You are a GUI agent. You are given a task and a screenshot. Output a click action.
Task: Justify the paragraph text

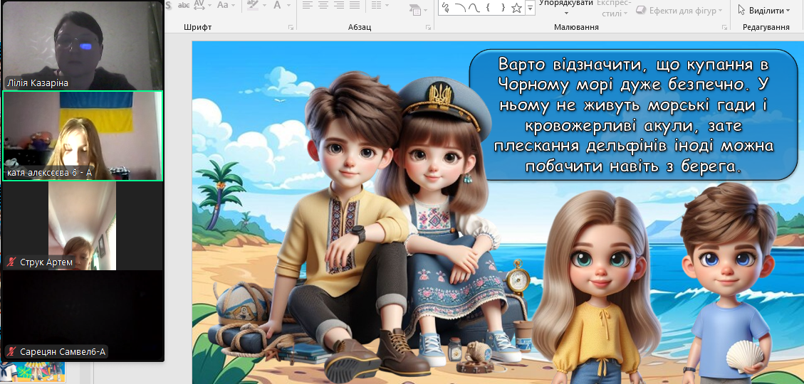click(356, 5)
